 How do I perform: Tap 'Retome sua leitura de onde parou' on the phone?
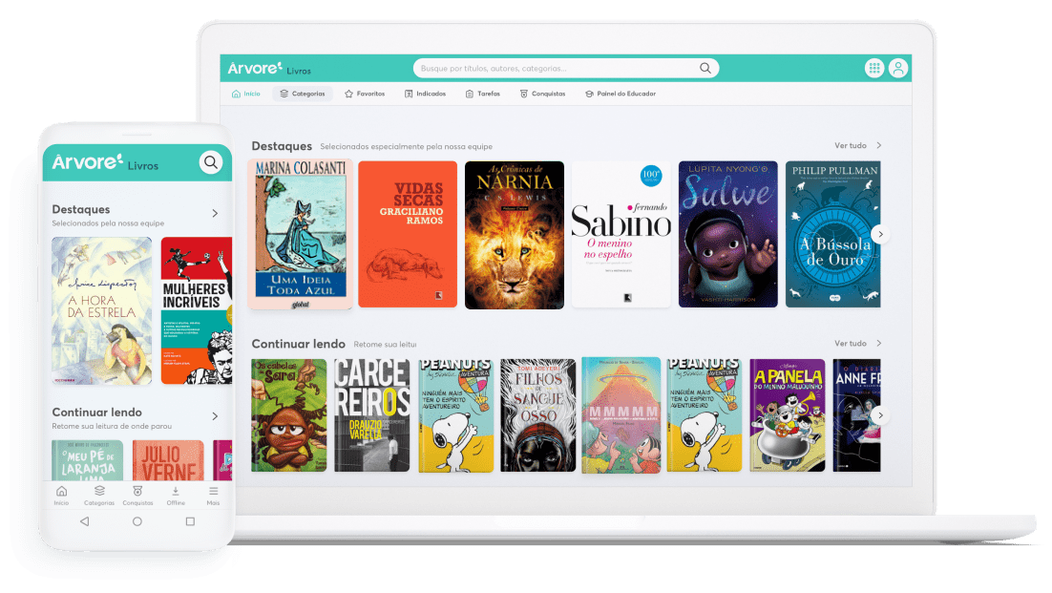click(112, 426)
